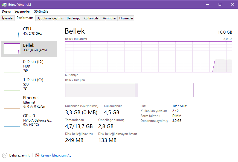The image size is (238, 162).
Task: Open the Ayrıntılar tab
Action: pos(109,18)
